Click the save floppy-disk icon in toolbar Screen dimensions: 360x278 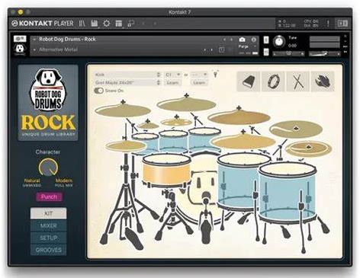95,24
